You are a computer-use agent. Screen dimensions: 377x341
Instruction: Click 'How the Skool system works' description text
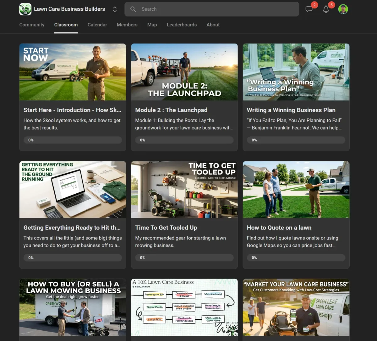72,124
